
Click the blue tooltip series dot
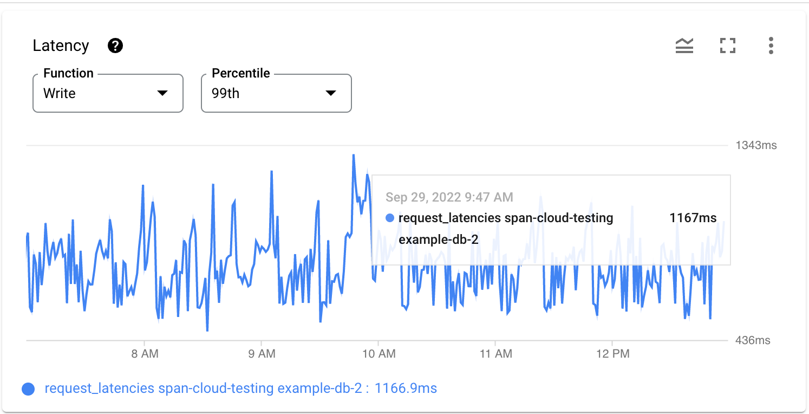(389, 218)
